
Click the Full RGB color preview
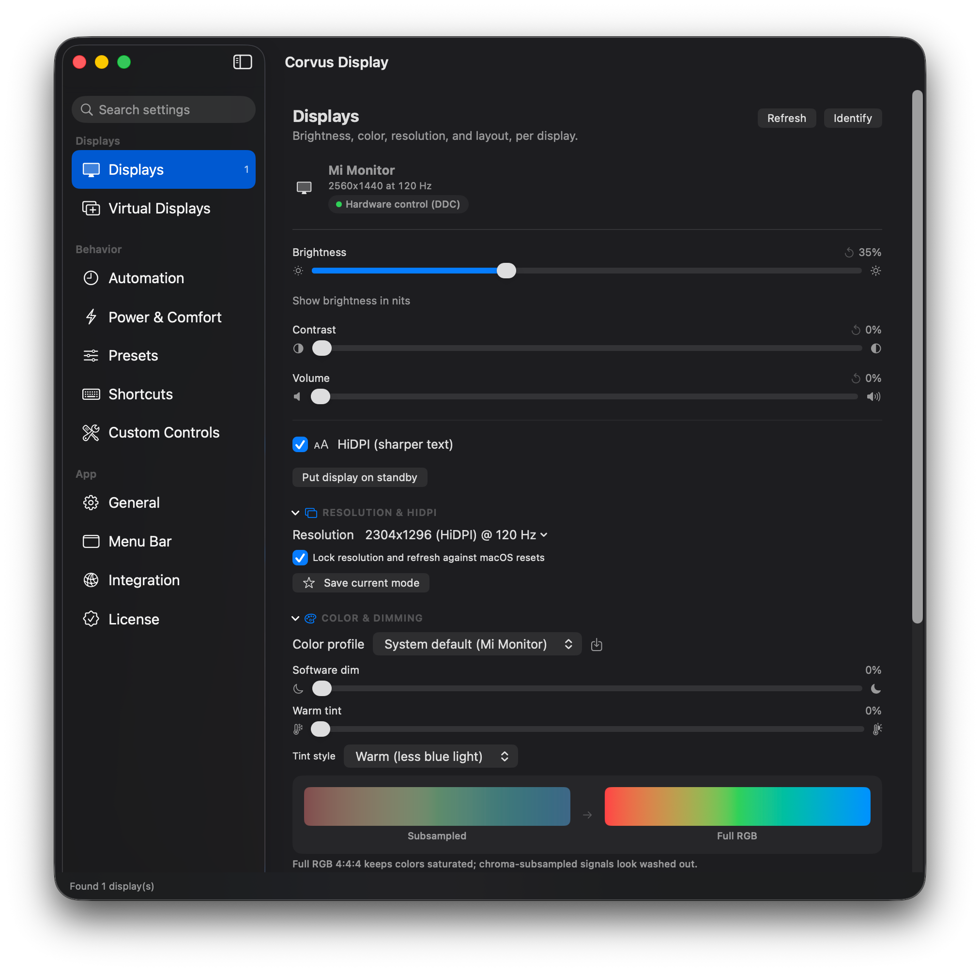point(737,806)
